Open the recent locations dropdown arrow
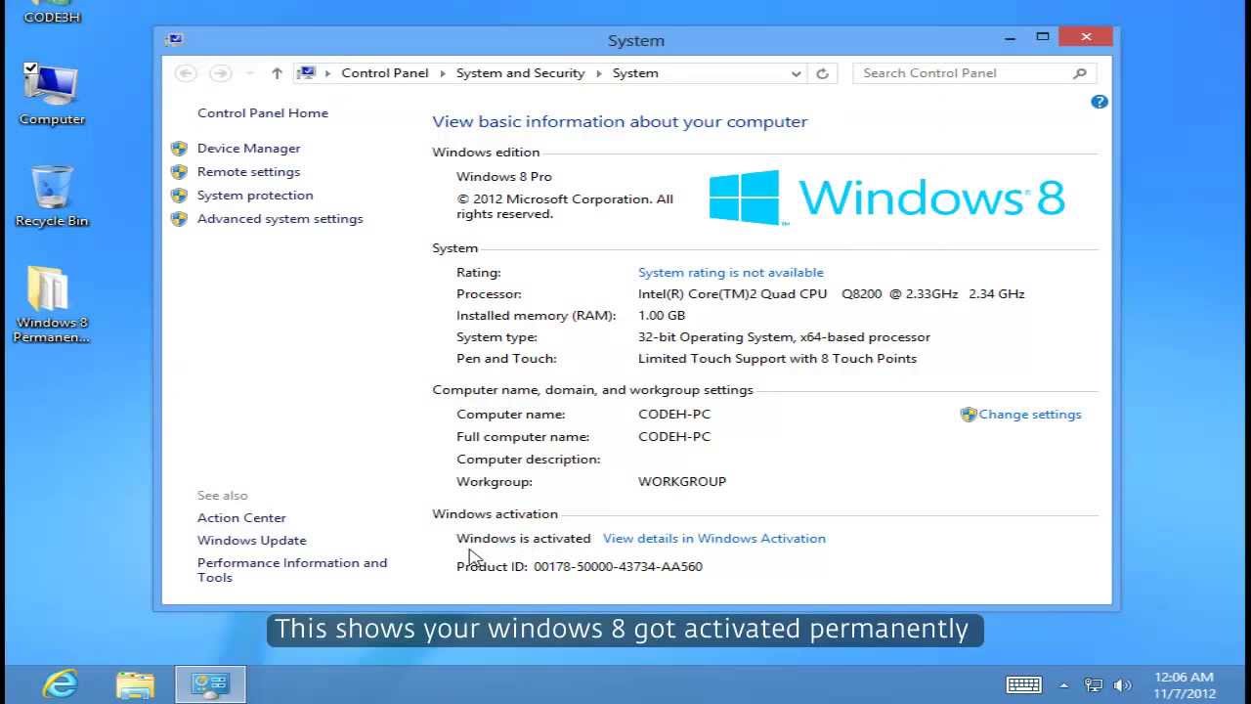Image resolution: width=1251 pixels, height=704 pixels. coord(250,73)
